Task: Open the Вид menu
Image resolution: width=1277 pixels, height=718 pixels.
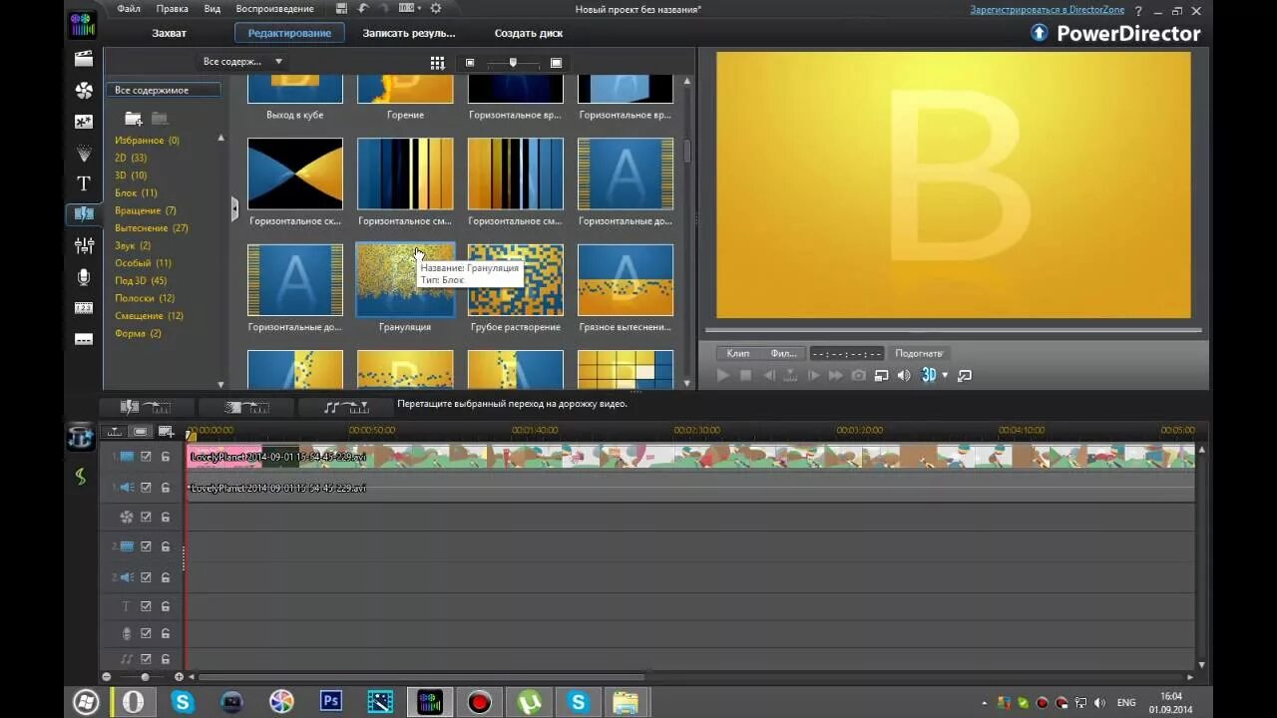Action: pos(213,9)
